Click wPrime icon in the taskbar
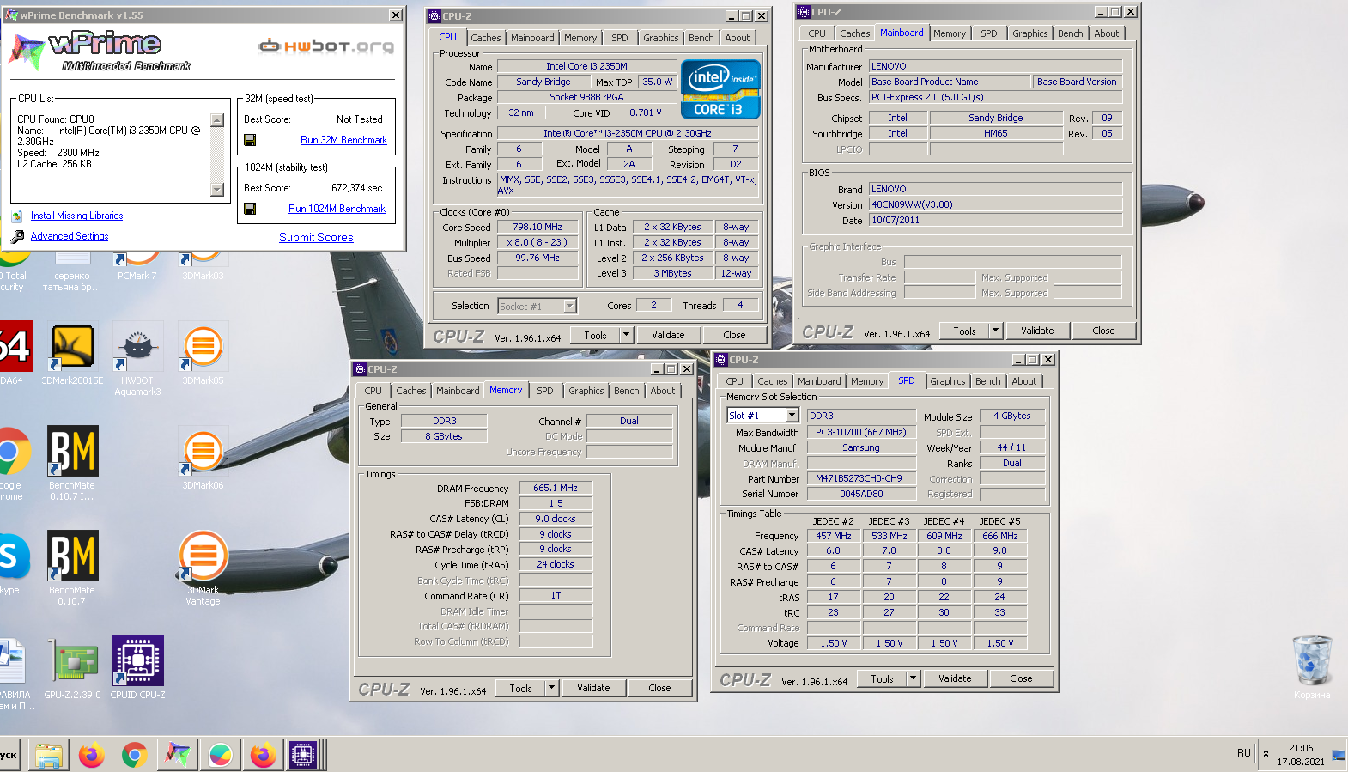The height and width of the screenshot is (772, 1348). point(177,755)
